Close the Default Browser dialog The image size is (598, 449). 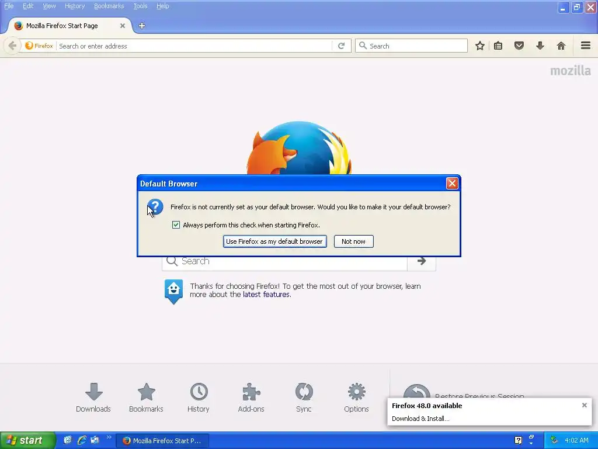(452, 183)
